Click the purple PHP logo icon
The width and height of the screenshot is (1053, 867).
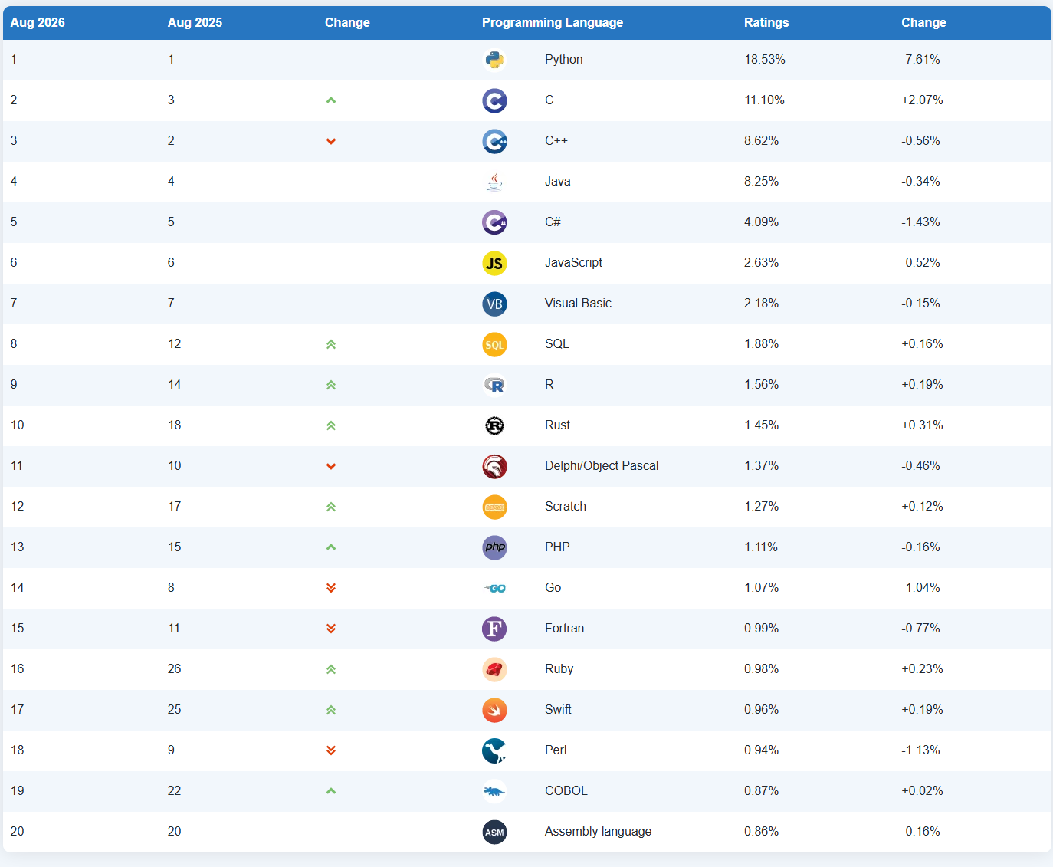pyautogui.click(x=494, y=547)
